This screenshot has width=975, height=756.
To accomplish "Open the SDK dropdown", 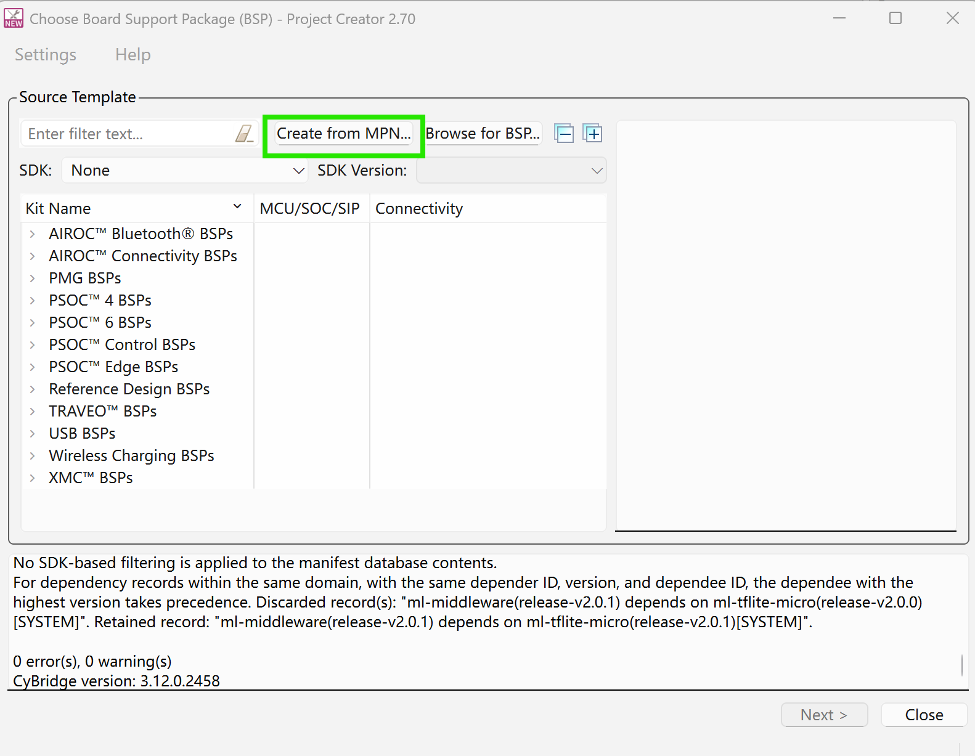I will pos(185,171).
